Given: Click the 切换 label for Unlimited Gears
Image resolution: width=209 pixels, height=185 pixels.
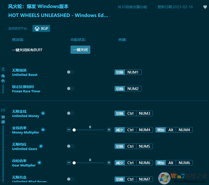Looking at the screenshot, I should tap(120, 146).
